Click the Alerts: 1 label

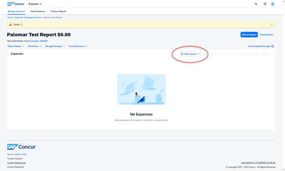click(x=18, y=25)
